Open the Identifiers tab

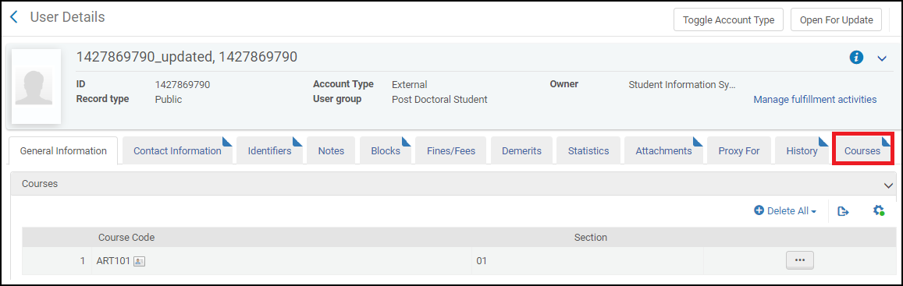click(269, 150)
